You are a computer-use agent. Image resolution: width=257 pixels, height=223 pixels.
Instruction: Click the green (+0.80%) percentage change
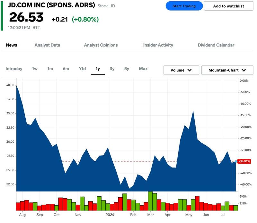point(85,20)
